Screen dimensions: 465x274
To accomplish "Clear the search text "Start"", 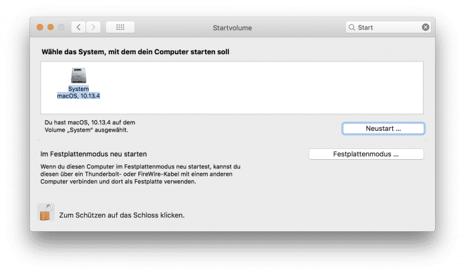I will point(426,28).
